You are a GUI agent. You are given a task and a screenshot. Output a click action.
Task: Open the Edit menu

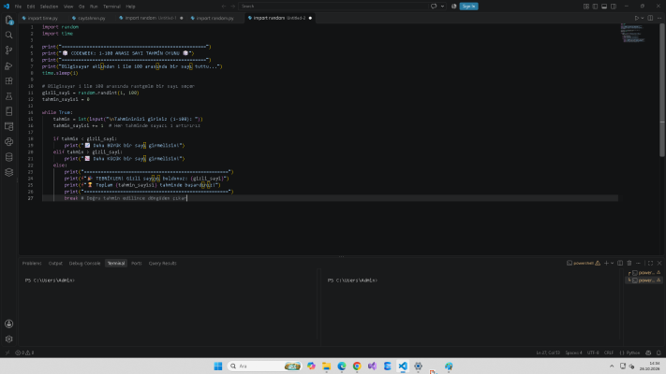pyautogui.click(x=31, y=7)
